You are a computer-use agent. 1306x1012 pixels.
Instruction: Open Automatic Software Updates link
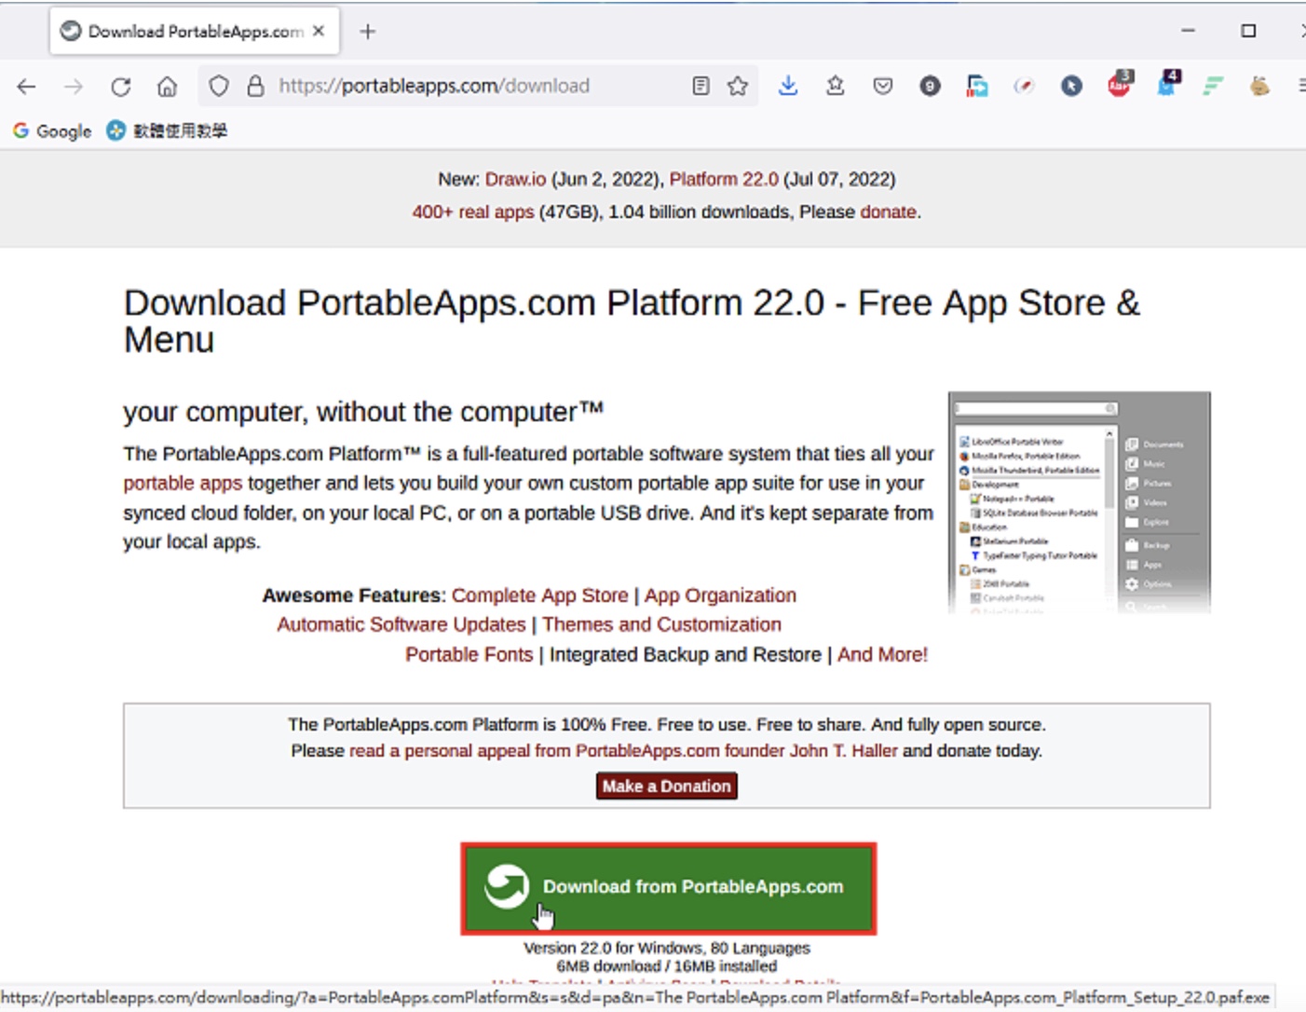click(x=401, y=624)
